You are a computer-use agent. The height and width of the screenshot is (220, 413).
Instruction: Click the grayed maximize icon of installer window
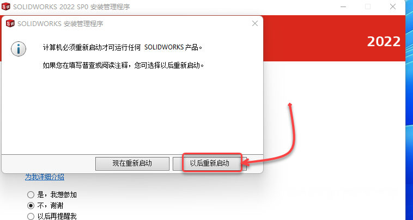368,7
